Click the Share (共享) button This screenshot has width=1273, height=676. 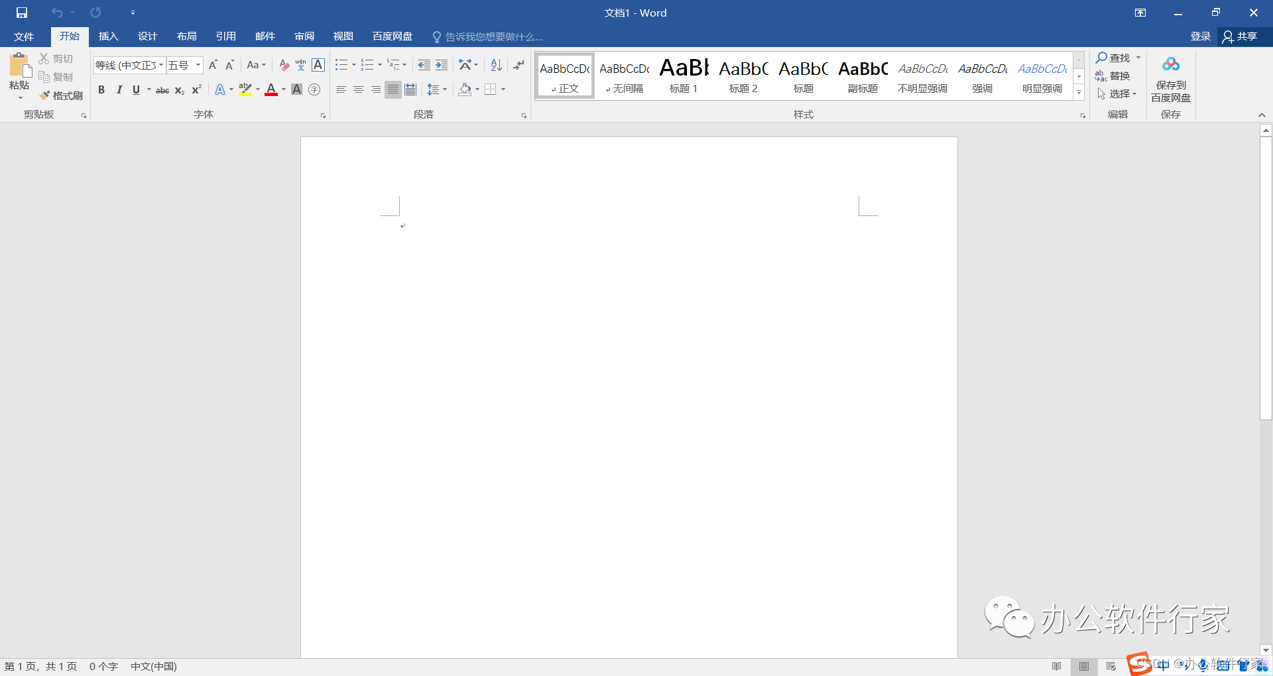[x=1240, y=36]
